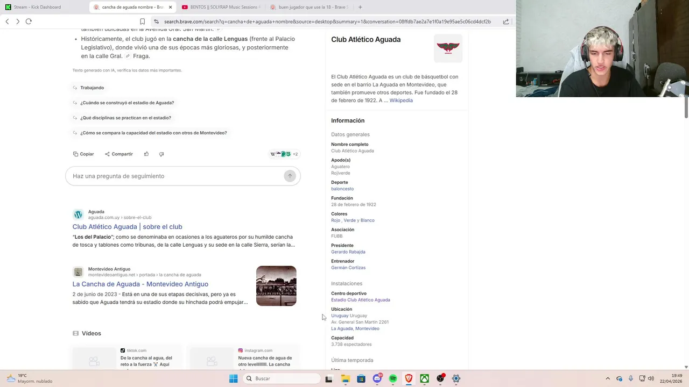Like the AI answer with thumbs up
The height and width of the screenshot is (387, 689).
146,154
